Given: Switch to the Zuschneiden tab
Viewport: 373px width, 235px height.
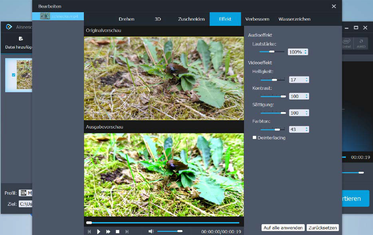Looking at the screenshot, I should tap(191, 19).
